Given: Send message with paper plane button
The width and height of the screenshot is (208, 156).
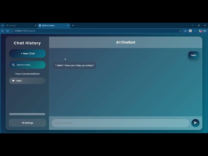Looking at the screenshot, I should click(x=195, y=123).
